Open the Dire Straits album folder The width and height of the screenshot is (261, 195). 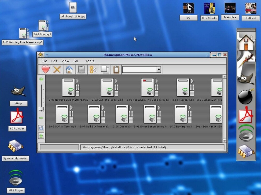[209, 8]
